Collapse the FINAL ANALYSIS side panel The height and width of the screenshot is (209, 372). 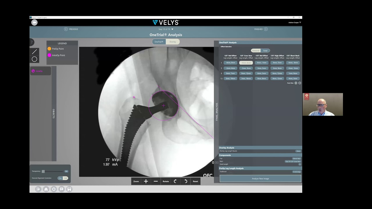click(217, 112)
